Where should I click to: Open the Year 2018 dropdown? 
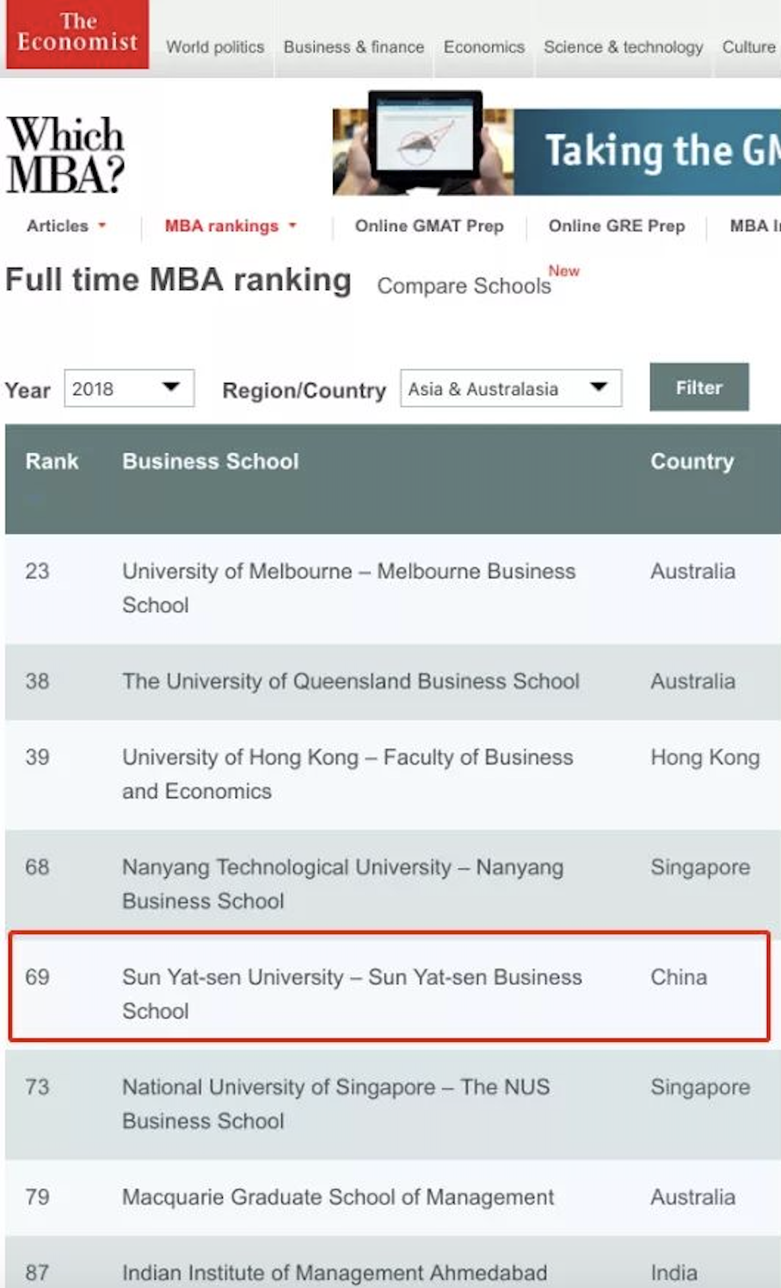pos(129,388)
